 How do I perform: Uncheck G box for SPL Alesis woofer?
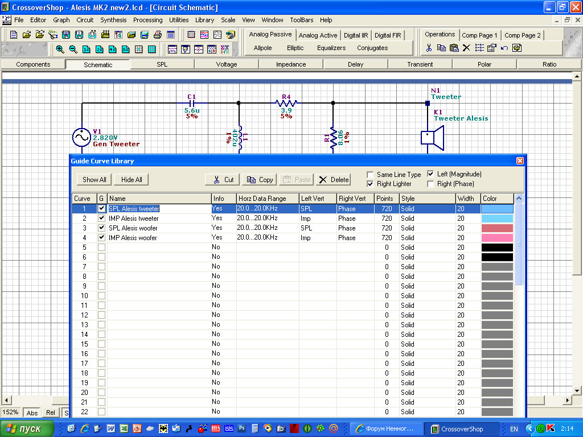pos(101,228)
